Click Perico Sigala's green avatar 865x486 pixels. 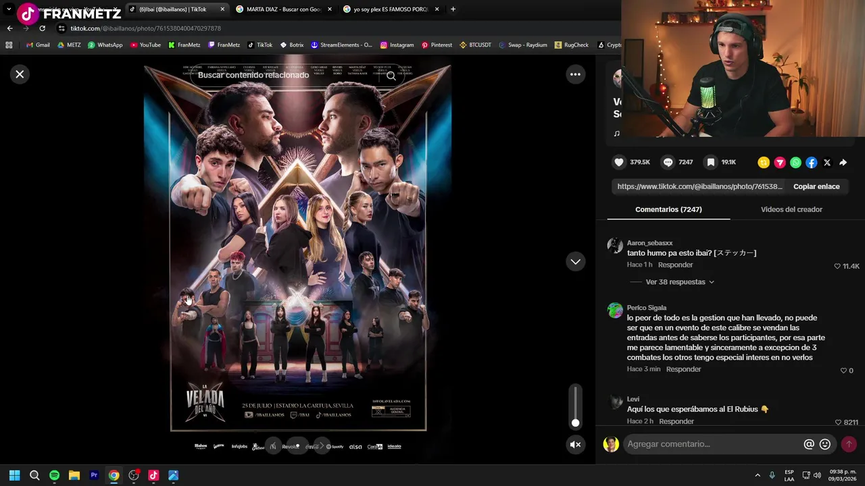[615, 310]
